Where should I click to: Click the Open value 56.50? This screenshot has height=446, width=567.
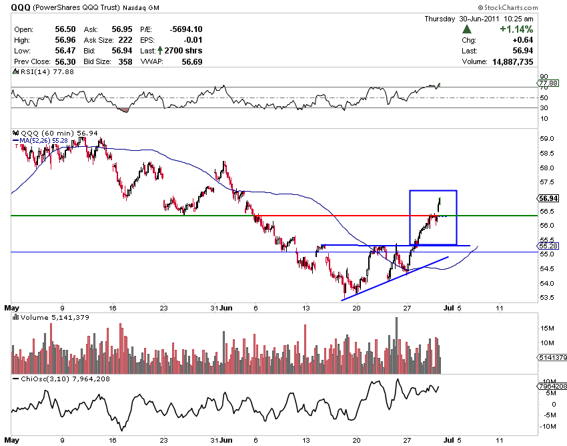point(65,29)
